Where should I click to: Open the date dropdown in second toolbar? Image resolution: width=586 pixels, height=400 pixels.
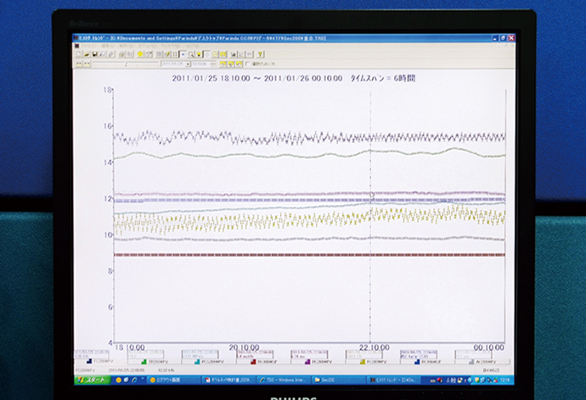click(186, 63)
